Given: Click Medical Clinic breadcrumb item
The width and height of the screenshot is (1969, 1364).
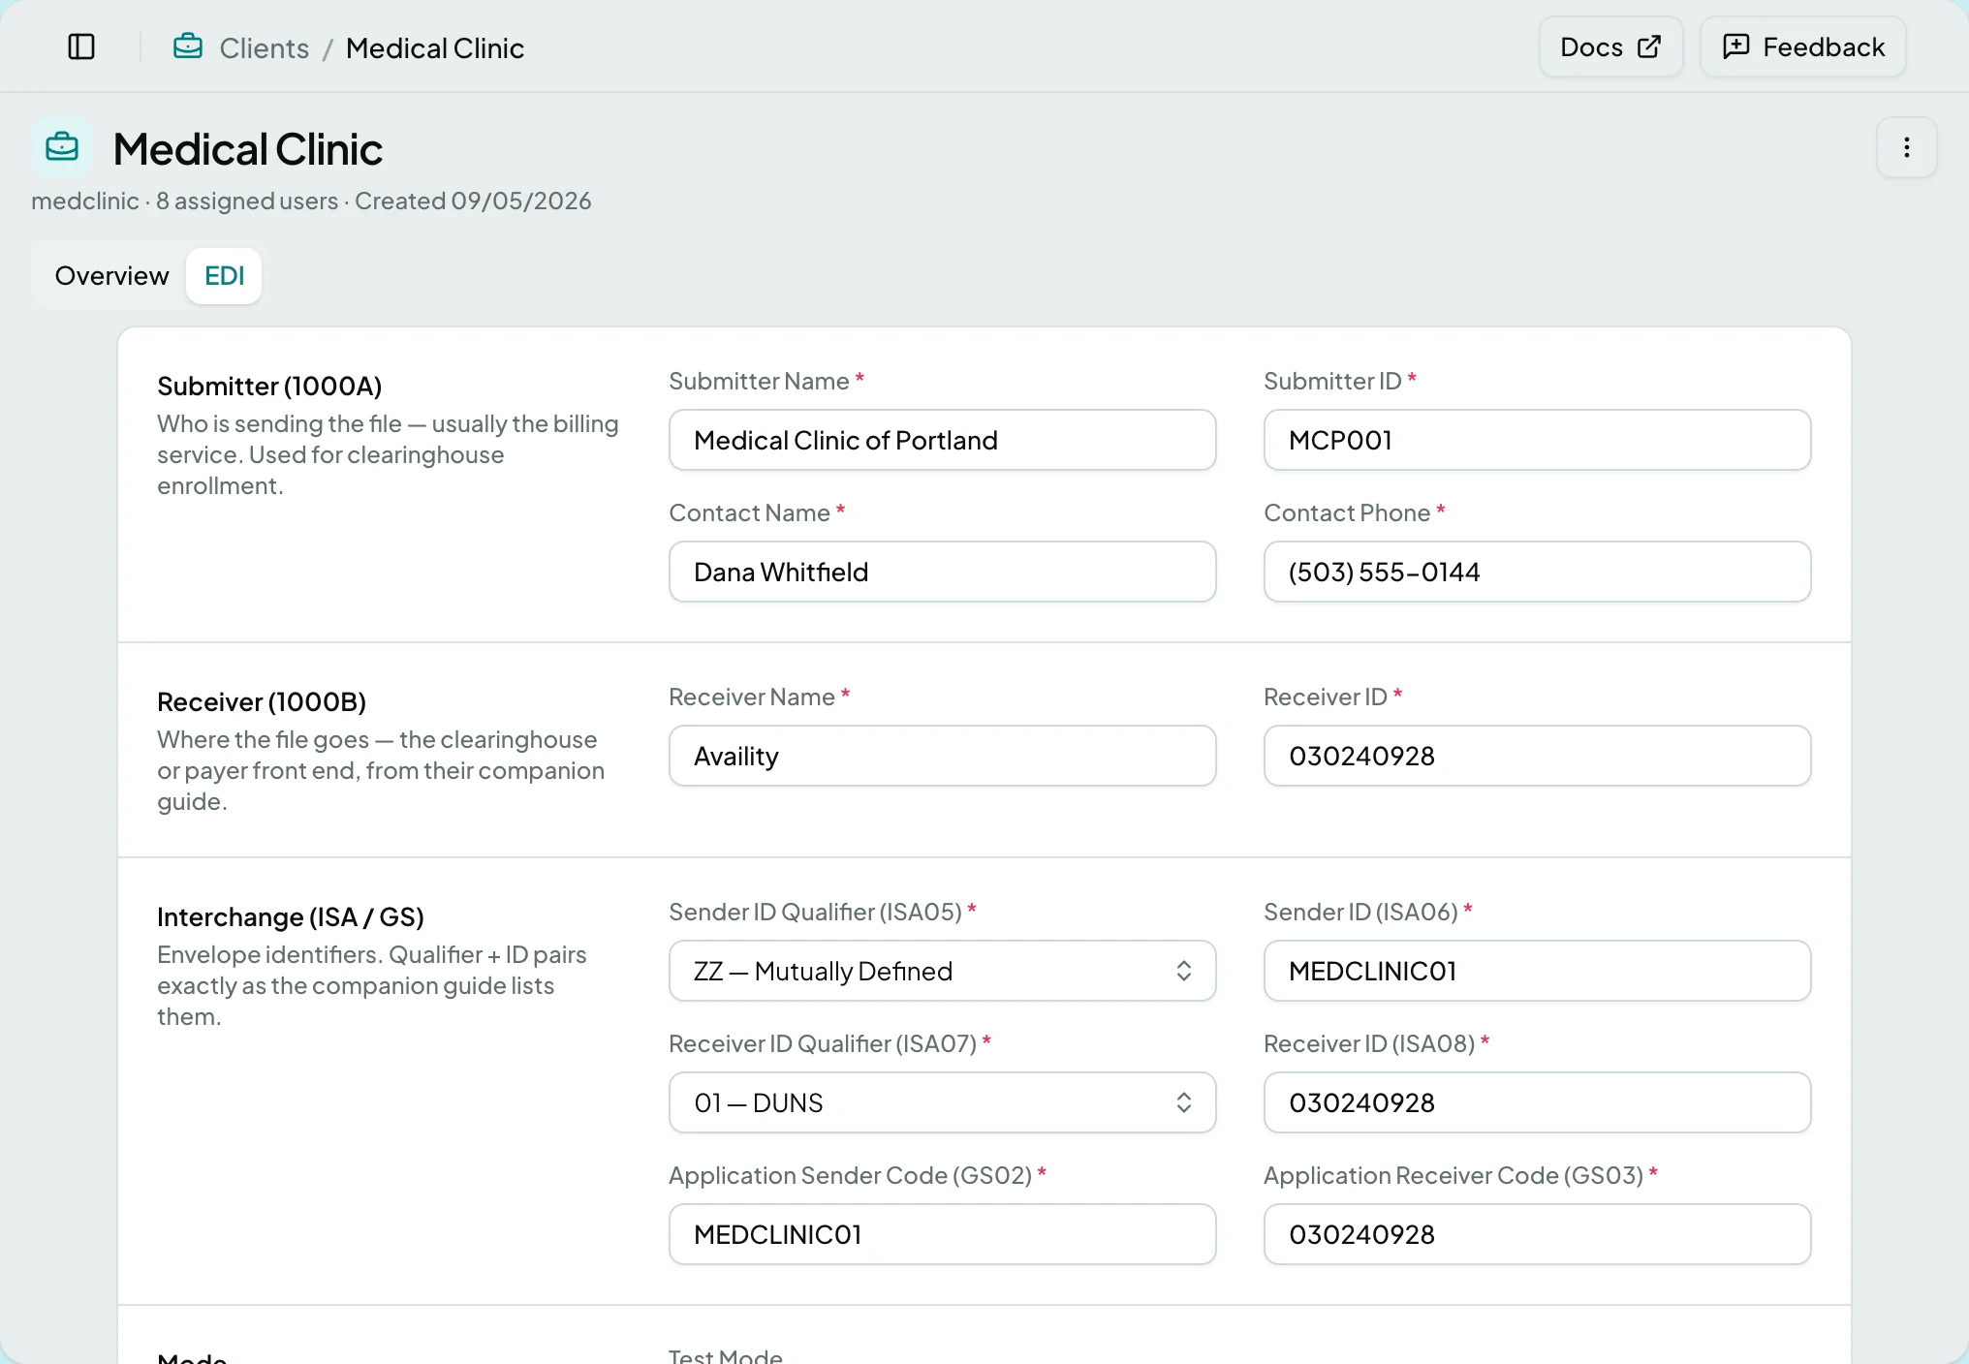Looking at the screenshot, I should pos(435,47).
